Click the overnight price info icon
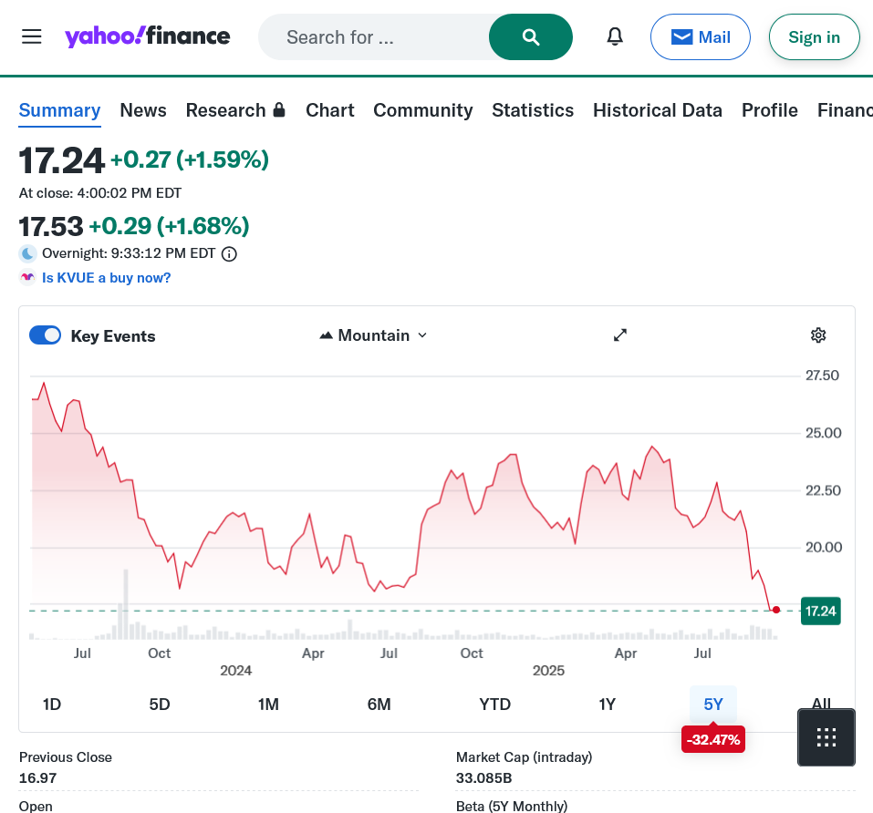The width and height of the screenshot is (873, 813). (230, 254)
